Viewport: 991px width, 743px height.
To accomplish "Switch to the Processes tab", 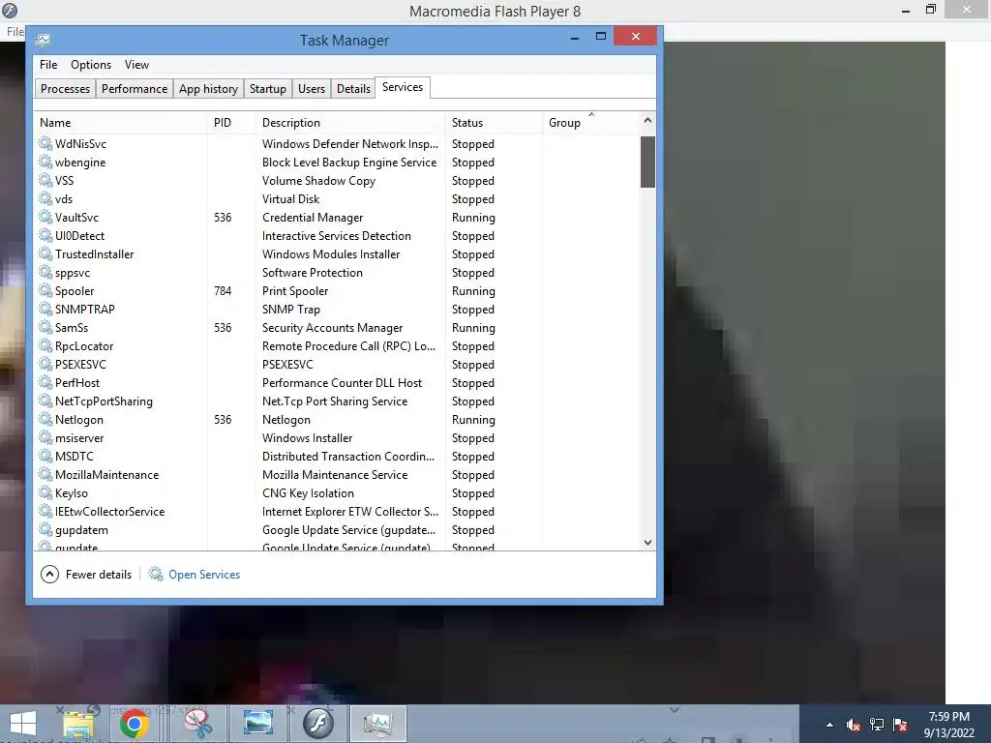I will [x=65, y=88].
